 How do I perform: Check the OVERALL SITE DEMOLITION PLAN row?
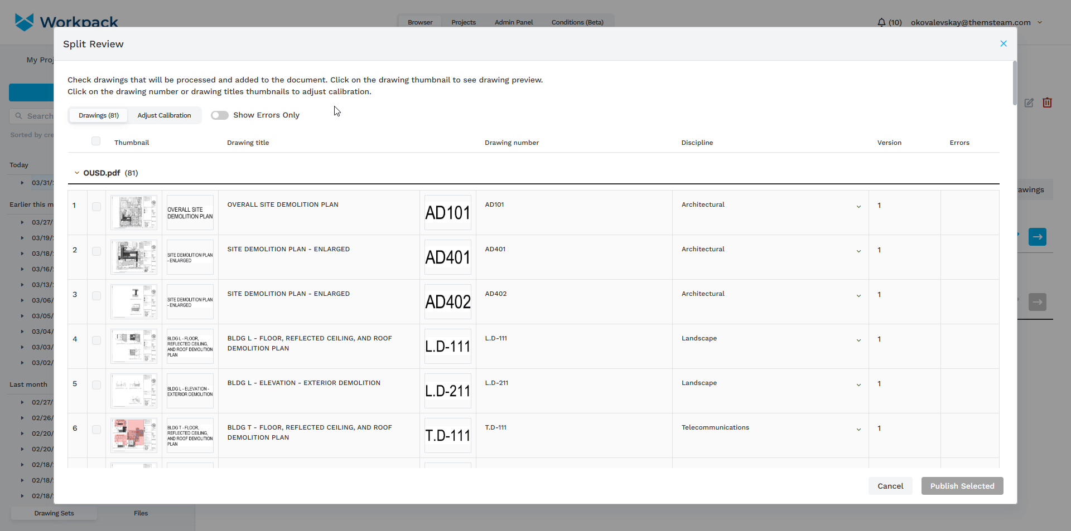point(96,207)
